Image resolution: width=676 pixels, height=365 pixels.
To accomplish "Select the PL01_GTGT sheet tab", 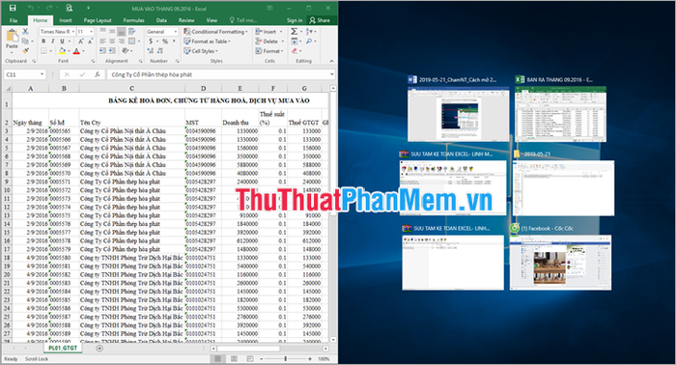I will (x=63, y=349).
